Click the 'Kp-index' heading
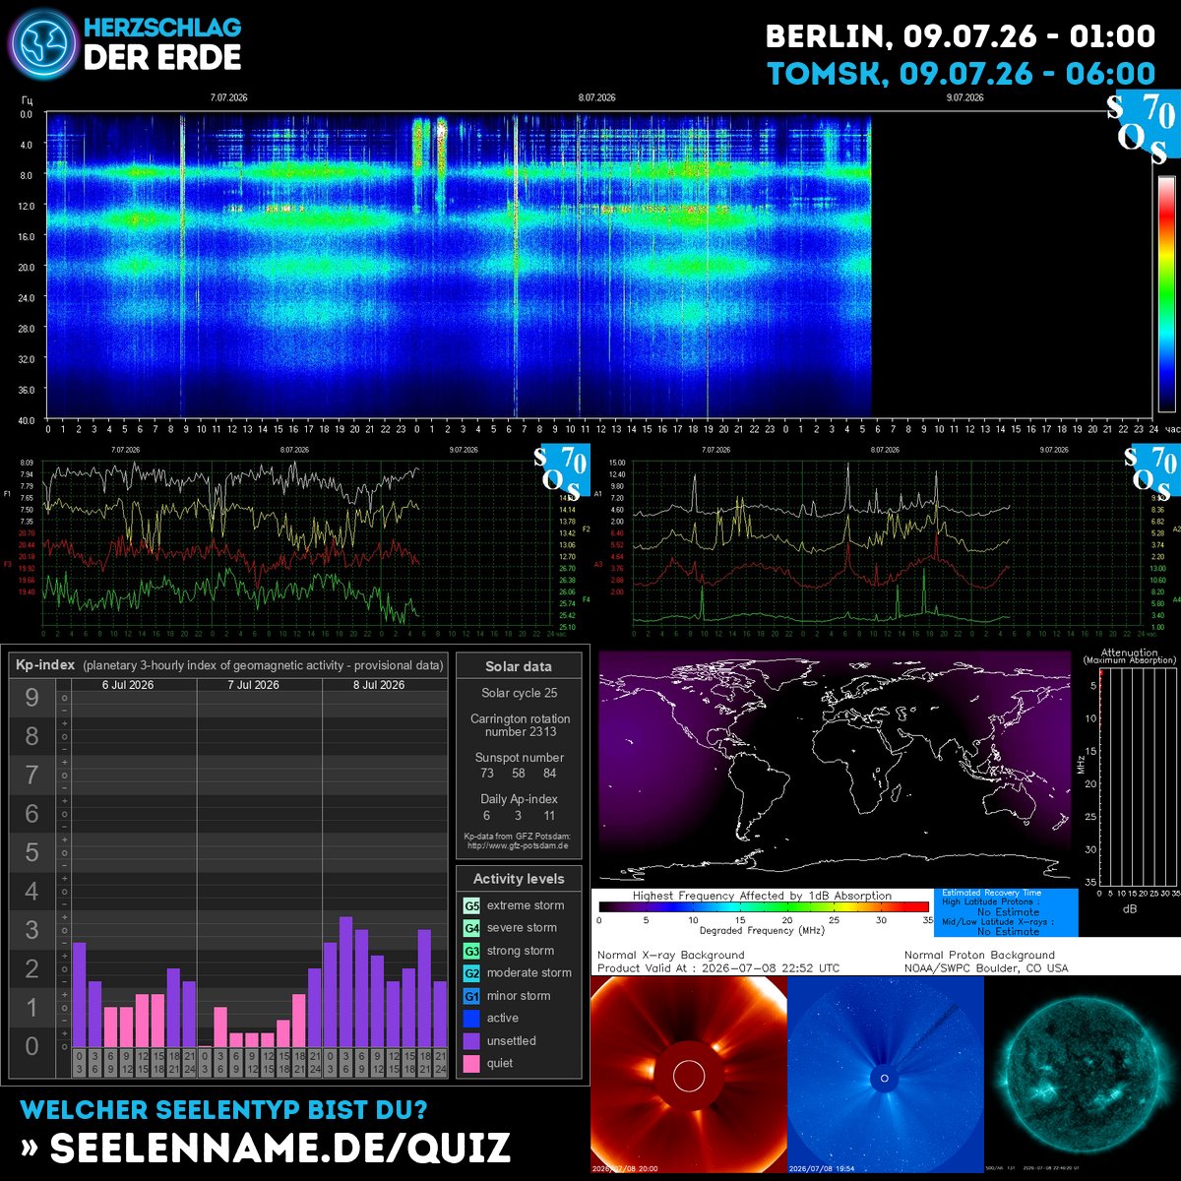Image resolution: width=1181 pixels, height=1181 pixels. click(44, 665)
